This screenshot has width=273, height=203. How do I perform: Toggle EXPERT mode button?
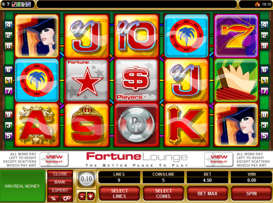pos(60,190)
